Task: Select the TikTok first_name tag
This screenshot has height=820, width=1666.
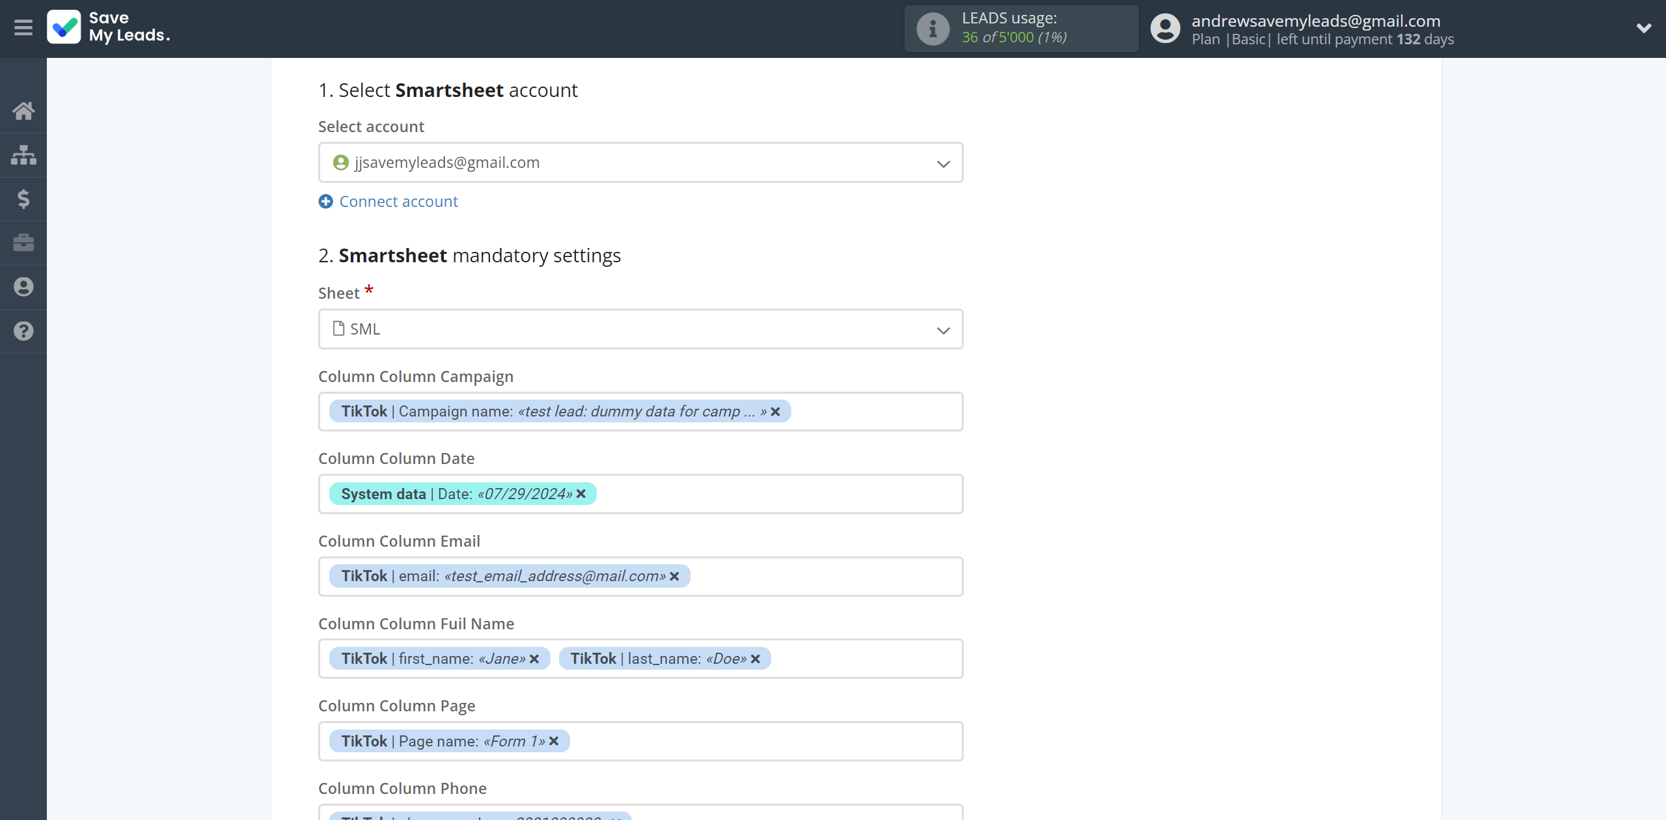Action: [x=439, y=659]
